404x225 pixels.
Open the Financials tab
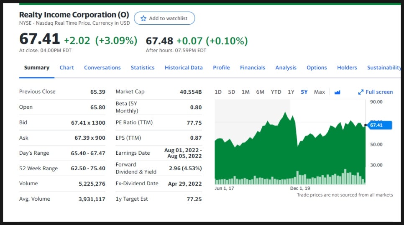point(253,68)
